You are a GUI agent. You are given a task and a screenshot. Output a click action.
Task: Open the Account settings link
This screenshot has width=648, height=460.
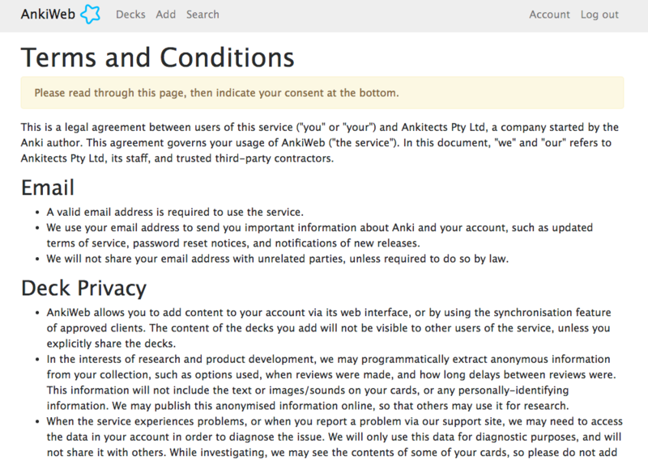click(x=549, y=15)
